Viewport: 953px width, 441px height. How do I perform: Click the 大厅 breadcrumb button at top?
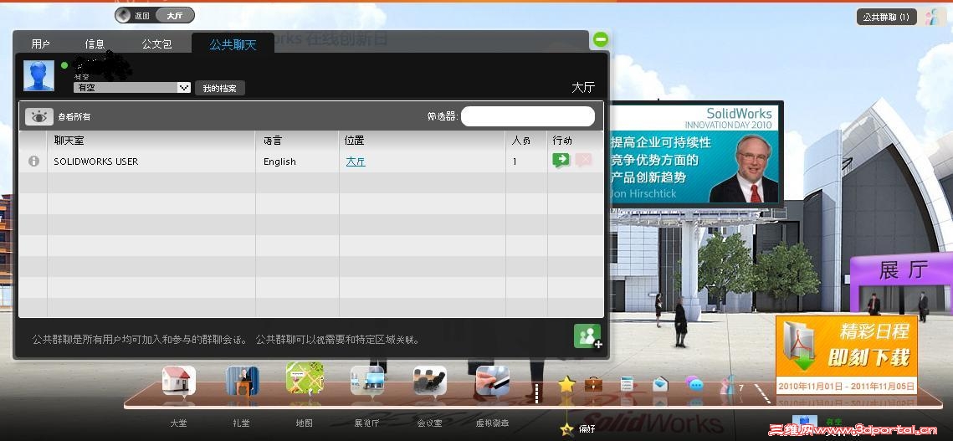175,16
